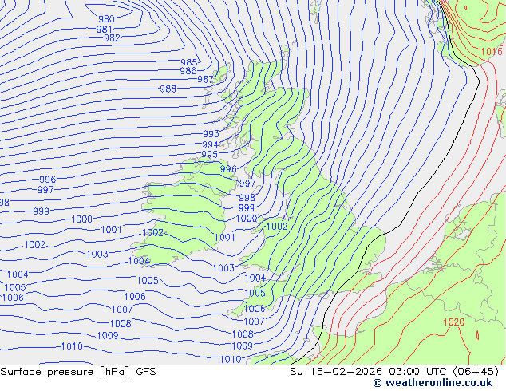The height and width of the screenshot is (391, 506).
Task: Select the 985 isobar label
Action: tap(189, 62)
